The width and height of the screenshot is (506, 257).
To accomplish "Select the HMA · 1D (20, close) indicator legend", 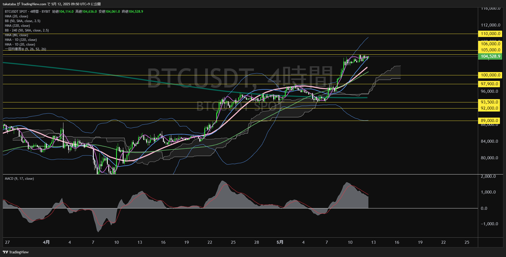I will click(20, 44).
